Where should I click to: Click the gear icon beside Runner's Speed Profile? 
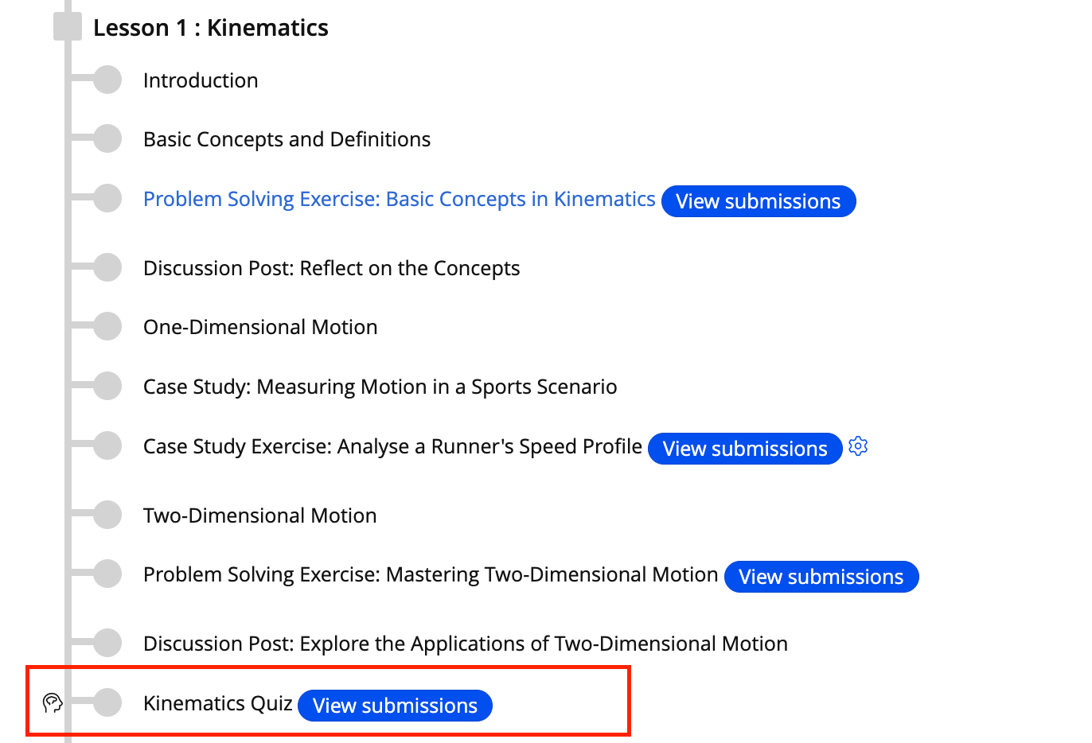[858, 446]
